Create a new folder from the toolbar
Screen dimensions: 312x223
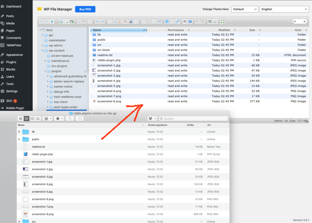click(61, 22)
